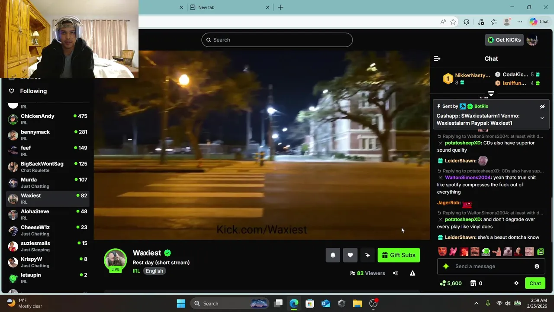Open the Windows Start menu
Viewport: 554px width, 312px height.
point(181,303)
